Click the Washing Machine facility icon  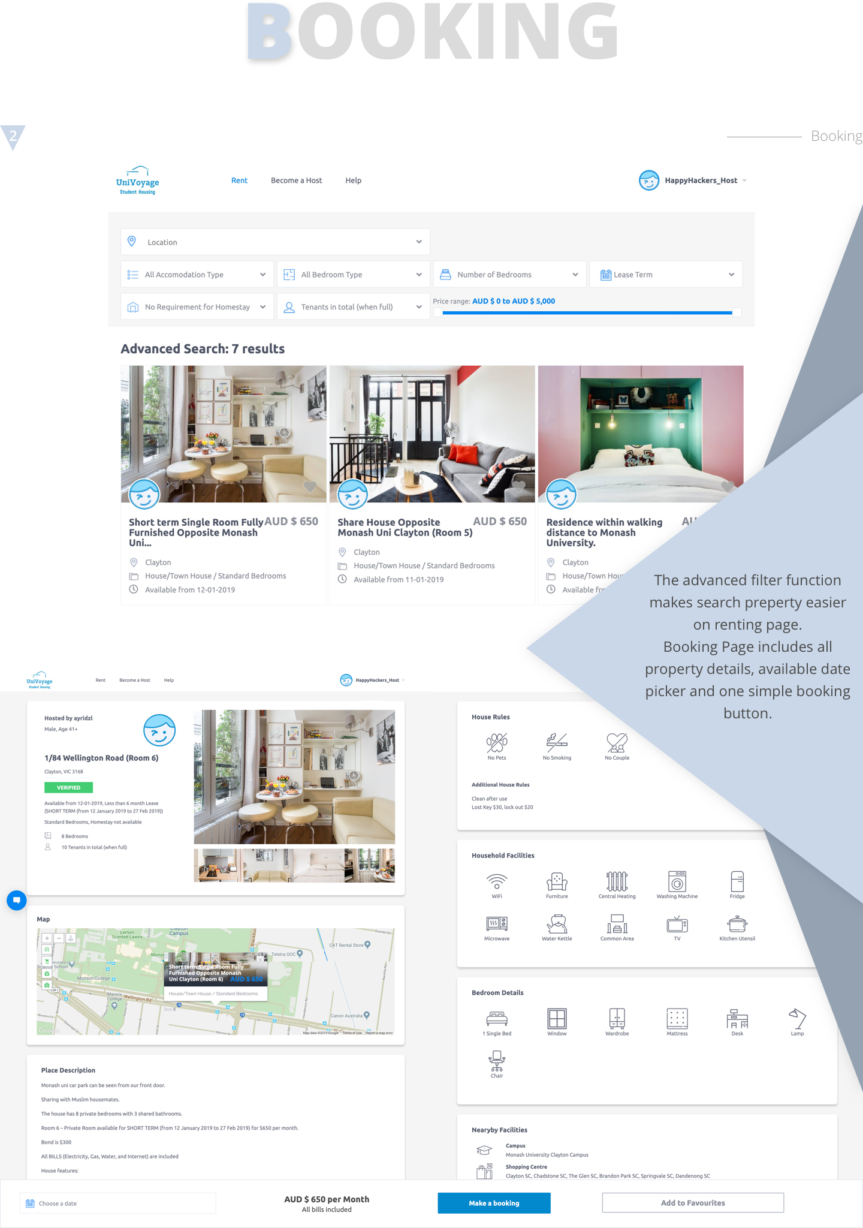click(677, 881)
